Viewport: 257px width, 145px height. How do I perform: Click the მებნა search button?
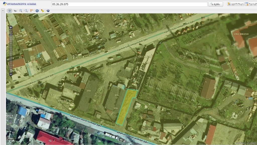(216, 4)
